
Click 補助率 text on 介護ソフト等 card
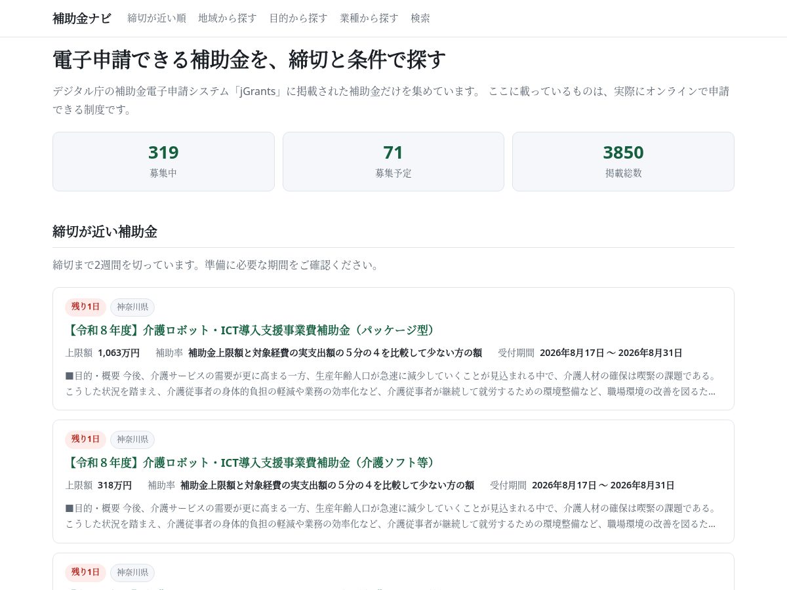click(327, 485)
